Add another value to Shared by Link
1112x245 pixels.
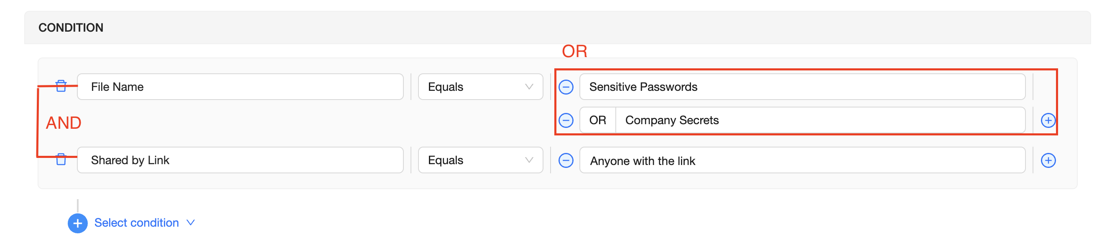coord(1048,160)
